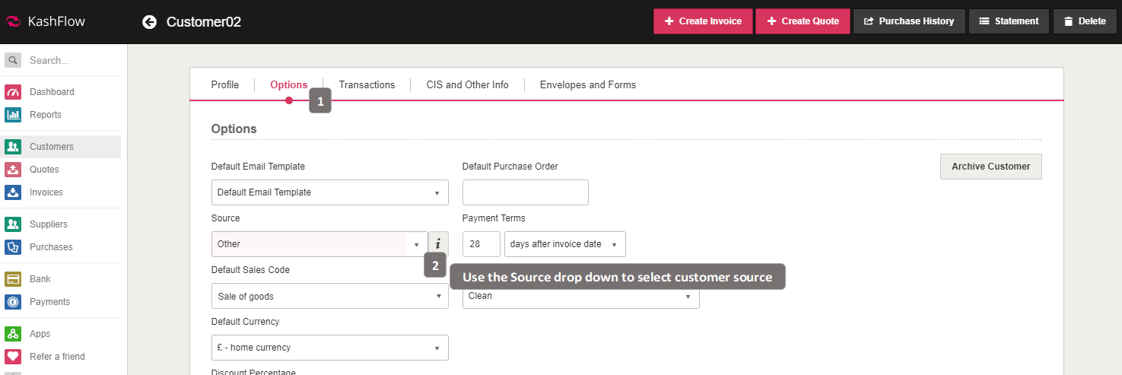This screenshot has height=375, width=1122.
Task: Open the Payments coin icon
Action: [13, 302]
